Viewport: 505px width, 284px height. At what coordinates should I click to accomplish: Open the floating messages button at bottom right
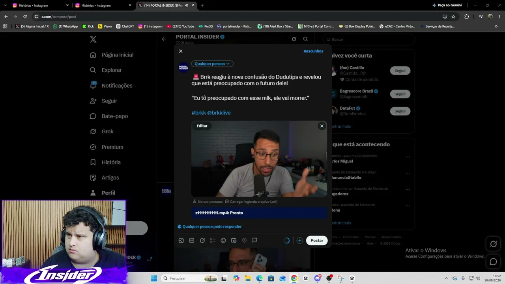pos(493,262)
